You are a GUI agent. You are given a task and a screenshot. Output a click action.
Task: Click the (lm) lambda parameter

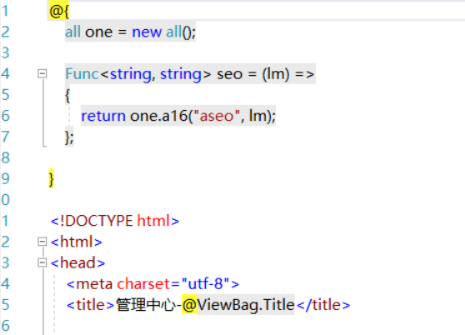[276, 74]
